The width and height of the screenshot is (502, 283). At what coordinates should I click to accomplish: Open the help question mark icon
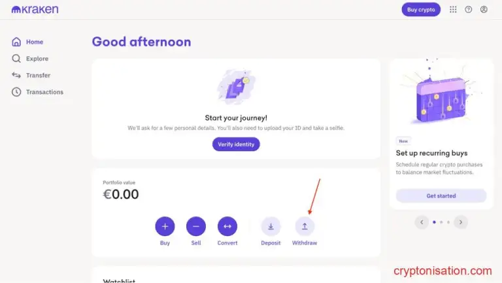tap(468, 10)
